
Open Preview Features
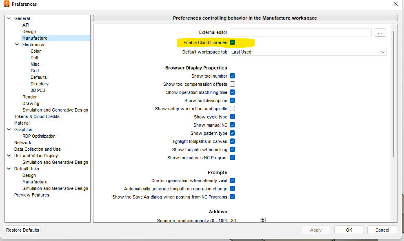(32, 195)
